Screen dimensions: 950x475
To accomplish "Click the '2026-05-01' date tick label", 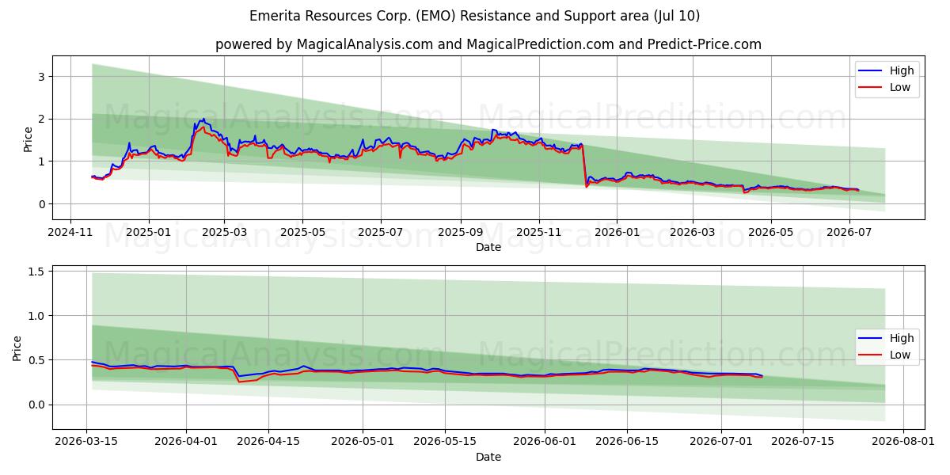I will (363, 441).
